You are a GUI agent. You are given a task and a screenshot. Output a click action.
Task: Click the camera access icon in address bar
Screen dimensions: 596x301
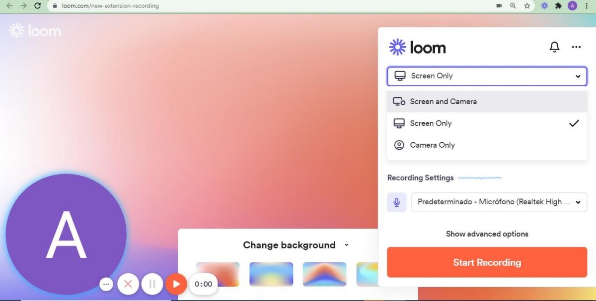[499, 6]
